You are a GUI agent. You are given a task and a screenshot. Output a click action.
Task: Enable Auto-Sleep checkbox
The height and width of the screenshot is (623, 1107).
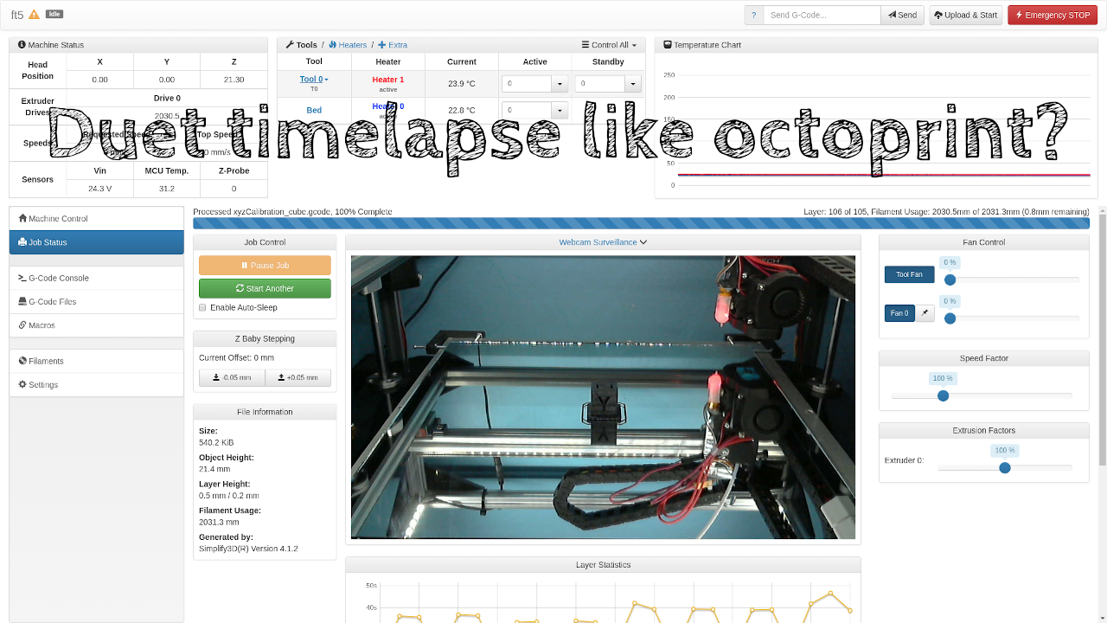(202, 307)
